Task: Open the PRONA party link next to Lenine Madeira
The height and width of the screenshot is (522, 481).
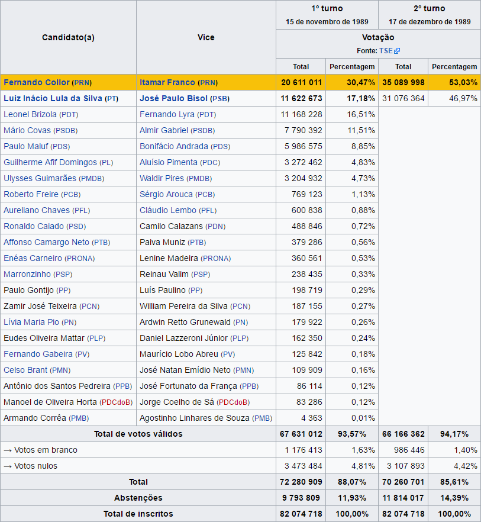Action: pyautogui.click(x=216, y=258)
